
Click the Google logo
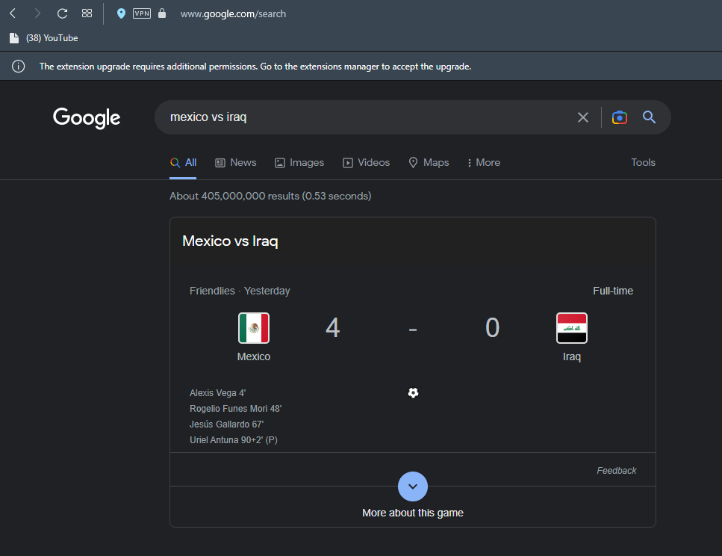[x=87, y=117]
